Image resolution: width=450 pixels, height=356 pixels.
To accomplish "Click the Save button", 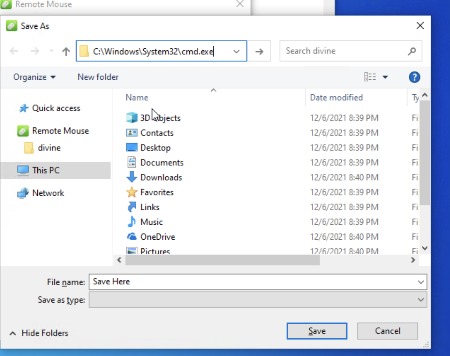I will click(x=317, y=331).
